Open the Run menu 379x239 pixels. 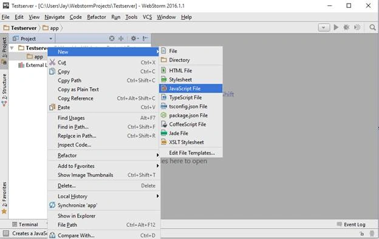coord(116,17)
